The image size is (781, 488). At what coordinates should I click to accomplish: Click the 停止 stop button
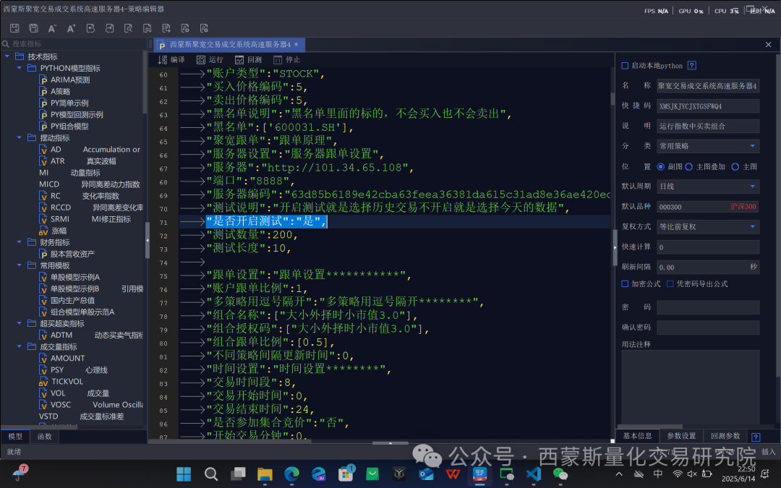(x=286, y=60)
